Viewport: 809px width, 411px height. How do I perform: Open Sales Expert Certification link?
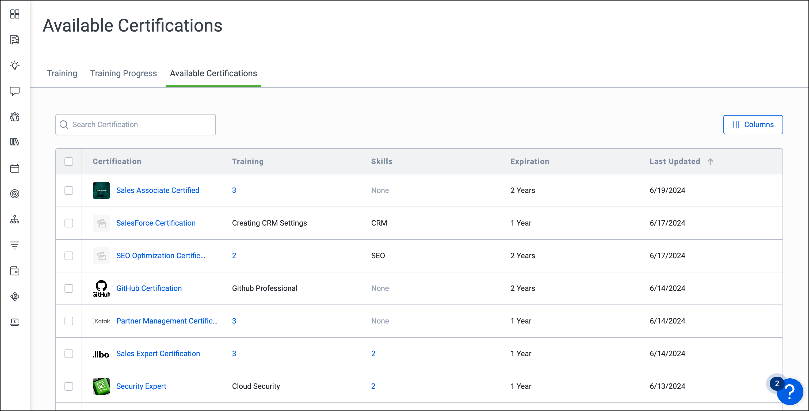point(158,354)
